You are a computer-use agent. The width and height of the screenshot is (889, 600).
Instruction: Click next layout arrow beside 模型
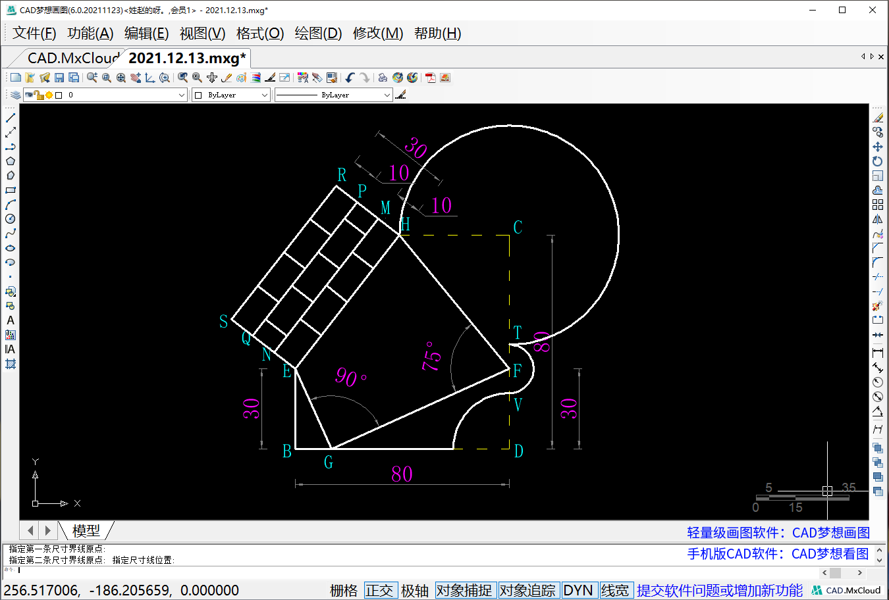point(47,530)
